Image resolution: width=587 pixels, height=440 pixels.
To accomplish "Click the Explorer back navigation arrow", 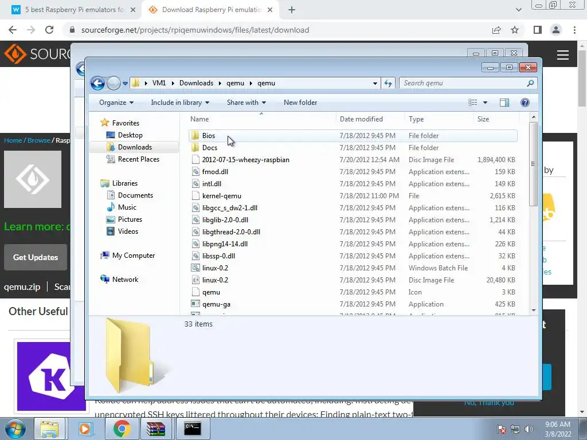I will click(97, 83).
